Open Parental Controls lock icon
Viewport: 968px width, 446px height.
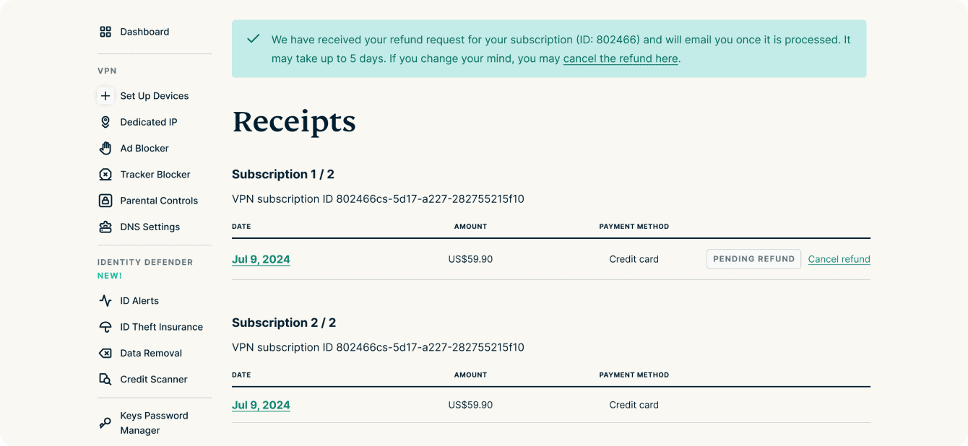click(105, 201)
